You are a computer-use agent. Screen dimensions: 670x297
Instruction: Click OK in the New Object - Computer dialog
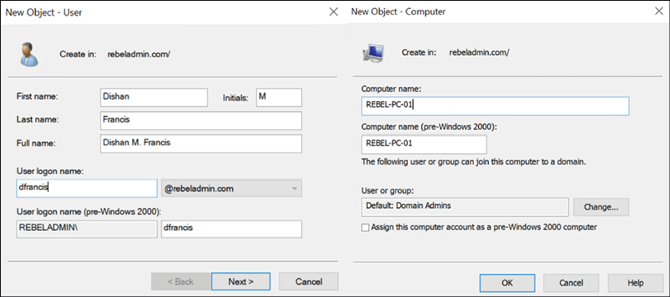click(507, 282)
